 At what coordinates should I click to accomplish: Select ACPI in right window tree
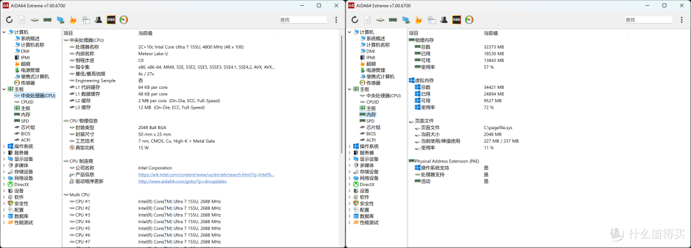click(x=370, y=140)
